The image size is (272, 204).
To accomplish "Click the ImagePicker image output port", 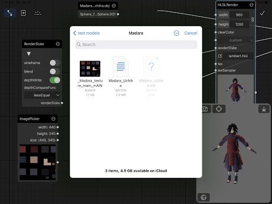I will click(x=58, y=162).
